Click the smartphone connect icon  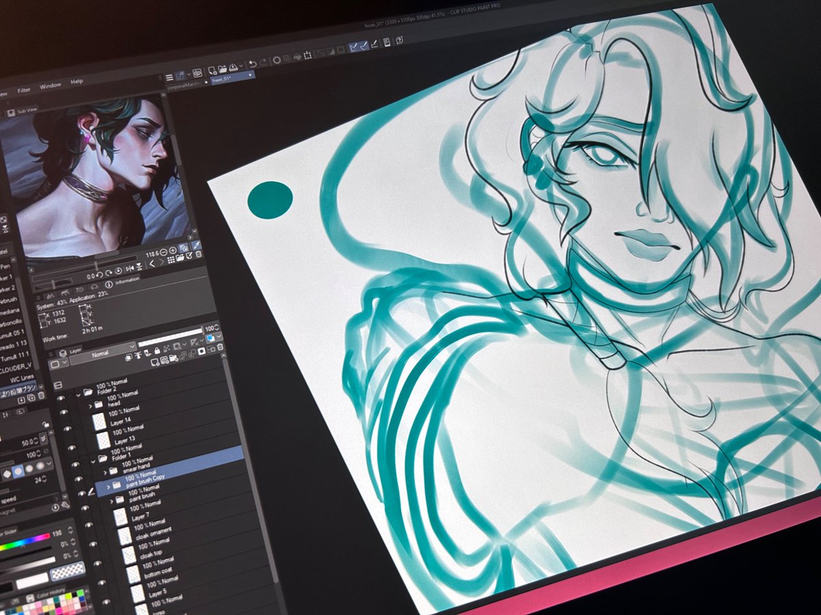tap(387, 42)
